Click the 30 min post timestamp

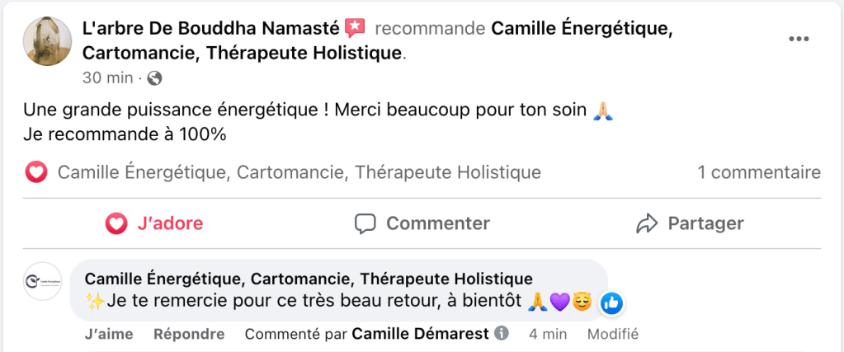pos(107,78)
